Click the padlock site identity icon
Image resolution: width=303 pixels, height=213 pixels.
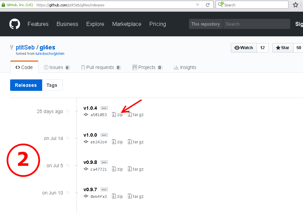(3, 5)
